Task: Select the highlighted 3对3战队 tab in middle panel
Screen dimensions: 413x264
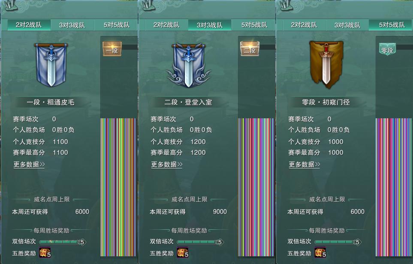Action: [210, 25]
